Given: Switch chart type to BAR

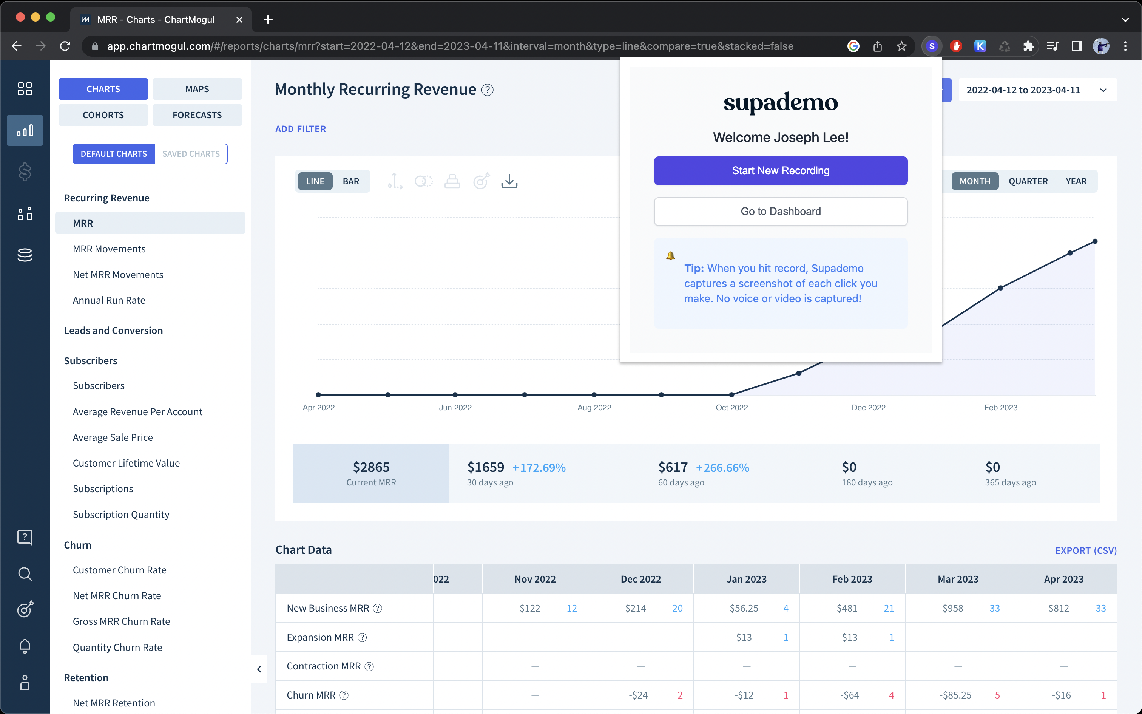Looking at the screenshot, I should click(x=351, y=181).
